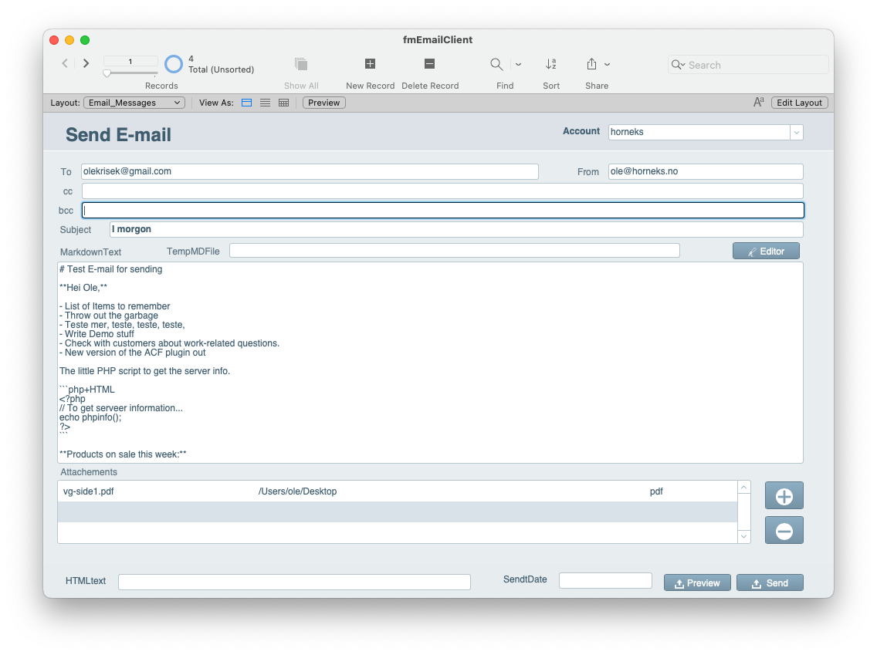
Task: Send the email
Action: [x=770, y=582]
